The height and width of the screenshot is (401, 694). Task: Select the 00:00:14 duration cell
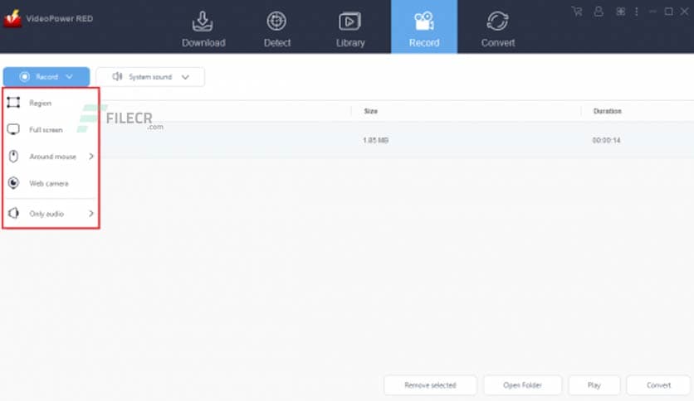click(x=606, y=140)
